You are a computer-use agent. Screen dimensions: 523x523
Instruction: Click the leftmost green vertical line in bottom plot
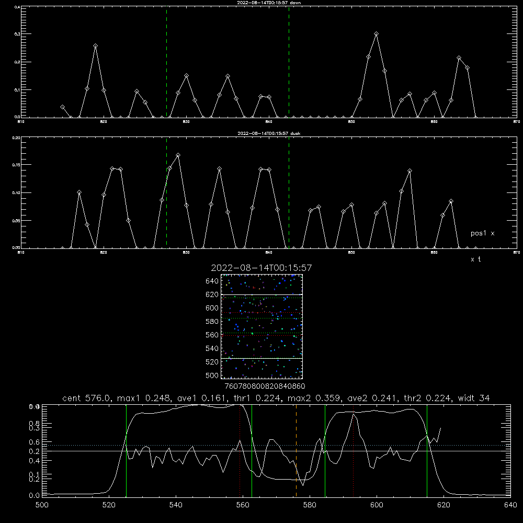click(126, 451)
